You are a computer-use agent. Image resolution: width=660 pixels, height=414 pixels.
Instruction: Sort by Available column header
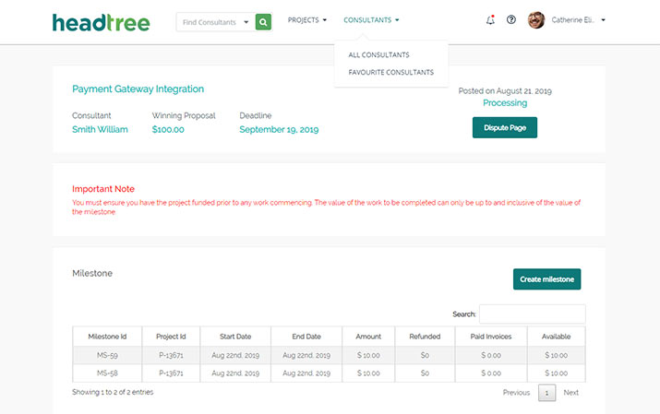point(556,337)
